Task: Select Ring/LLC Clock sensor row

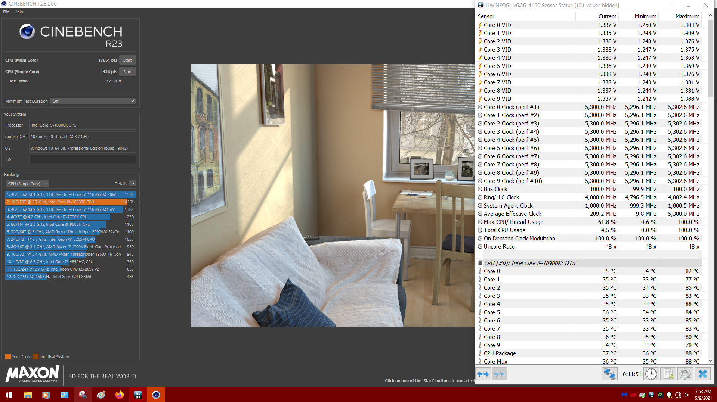Action: tap(589, 197)
